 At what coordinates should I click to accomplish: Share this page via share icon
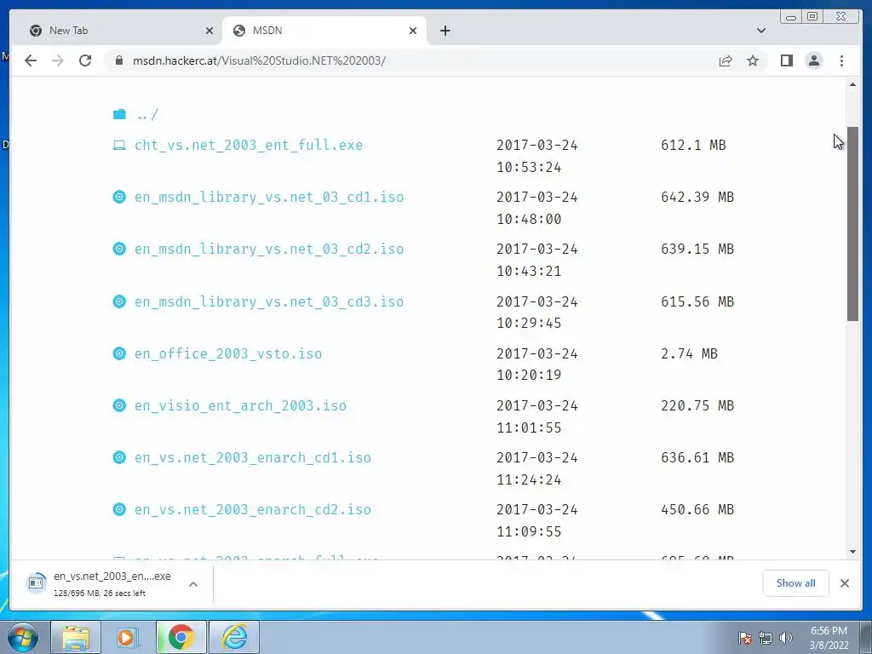(726, 60)
